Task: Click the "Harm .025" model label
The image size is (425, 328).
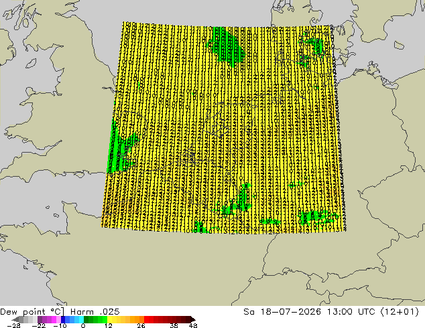Action: coord(95,312)
